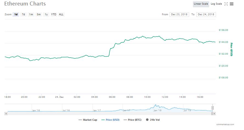Click the navigator at Jul '18
This screenshot has height=130, width=244.
click(x=187, y=110)
